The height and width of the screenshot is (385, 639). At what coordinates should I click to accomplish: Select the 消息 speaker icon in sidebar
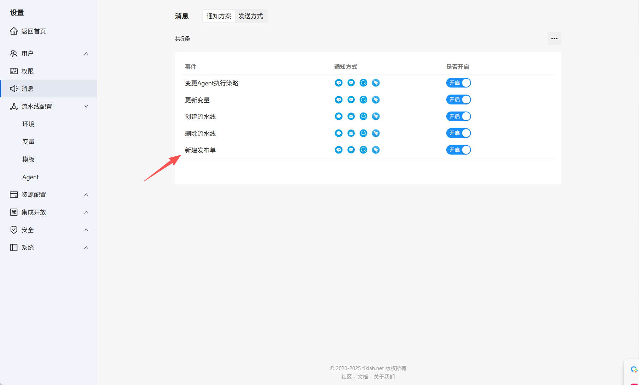(14, 89)
